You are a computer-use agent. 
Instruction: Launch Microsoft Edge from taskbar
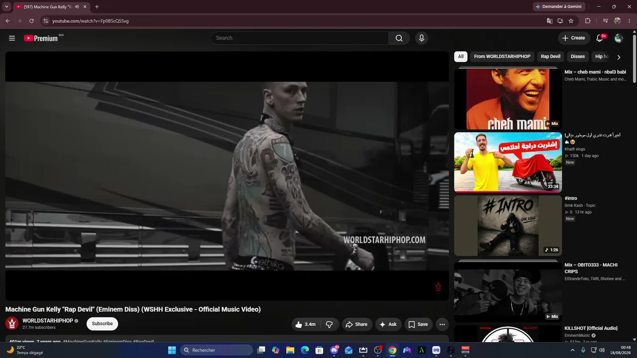(x=305, y=350)
